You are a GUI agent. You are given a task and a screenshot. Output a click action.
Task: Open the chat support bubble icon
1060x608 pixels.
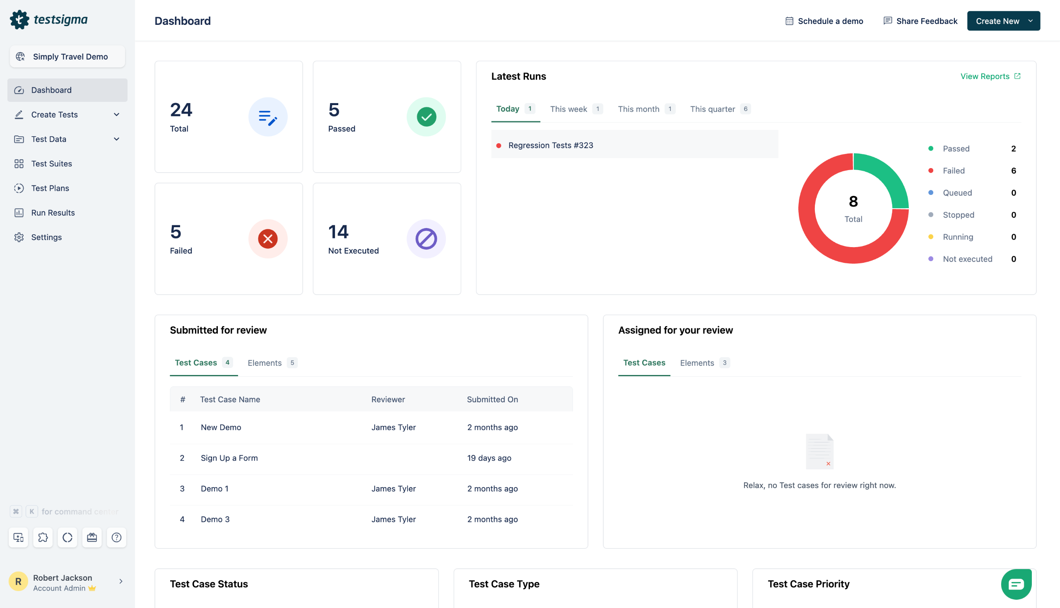[x=1016, y=584]
